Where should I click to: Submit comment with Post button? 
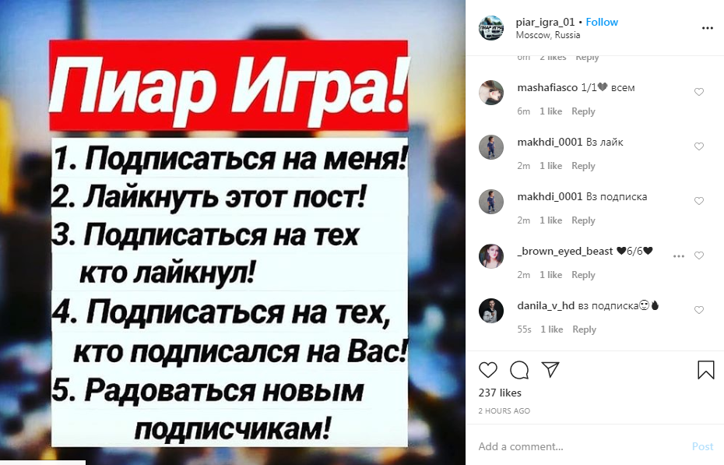coord(702,446)
